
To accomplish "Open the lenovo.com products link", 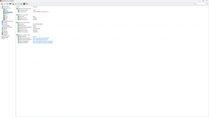I will click(39, 38).
